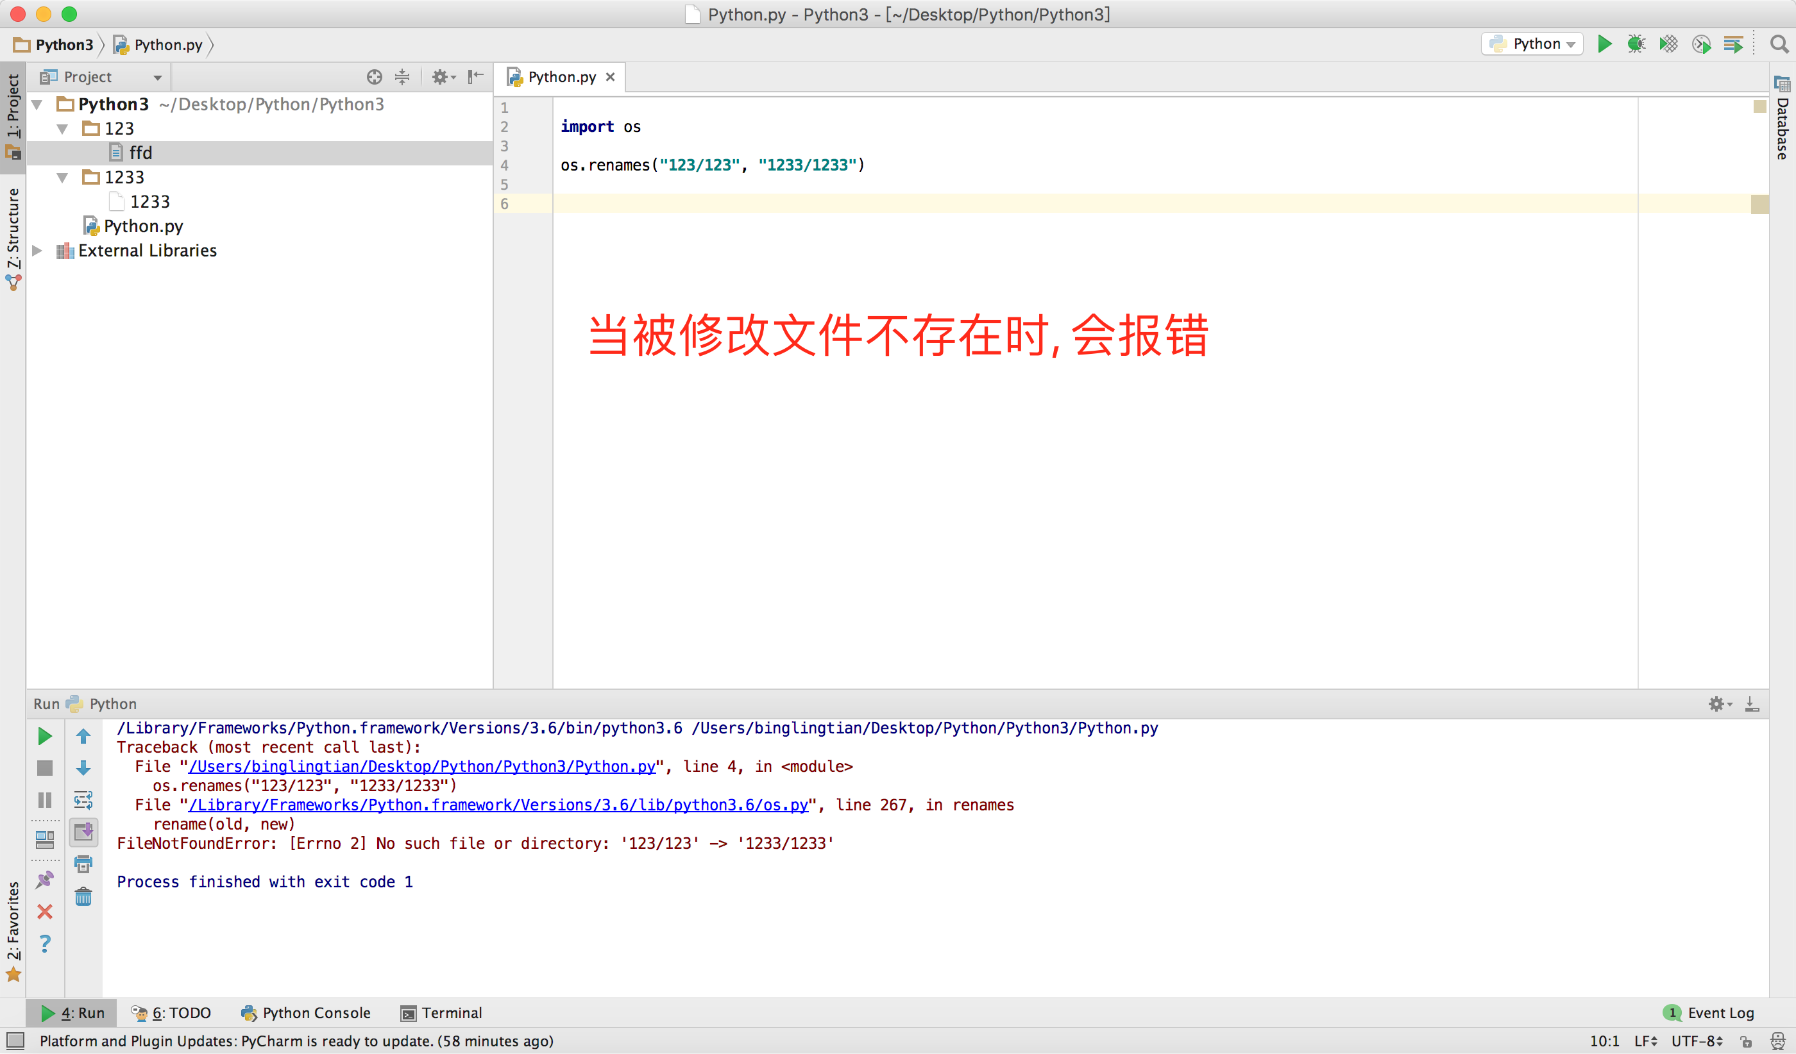Click the Debug bug icon in toolbar
The width and height of the screenshot is (1796, 1054).
pos(1636,44)
